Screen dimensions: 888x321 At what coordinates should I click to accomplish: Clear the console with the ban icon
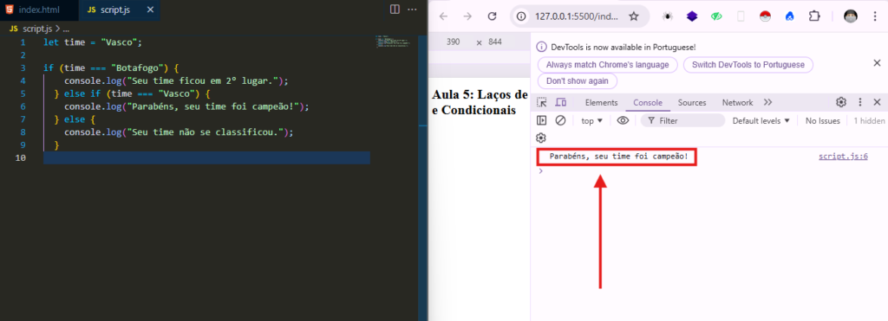(x=560, y=120)
